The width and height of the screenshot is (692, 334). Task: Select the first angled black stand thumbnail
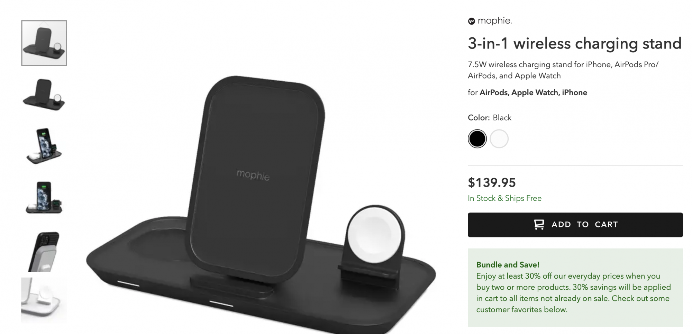click(x=44, y=43)
